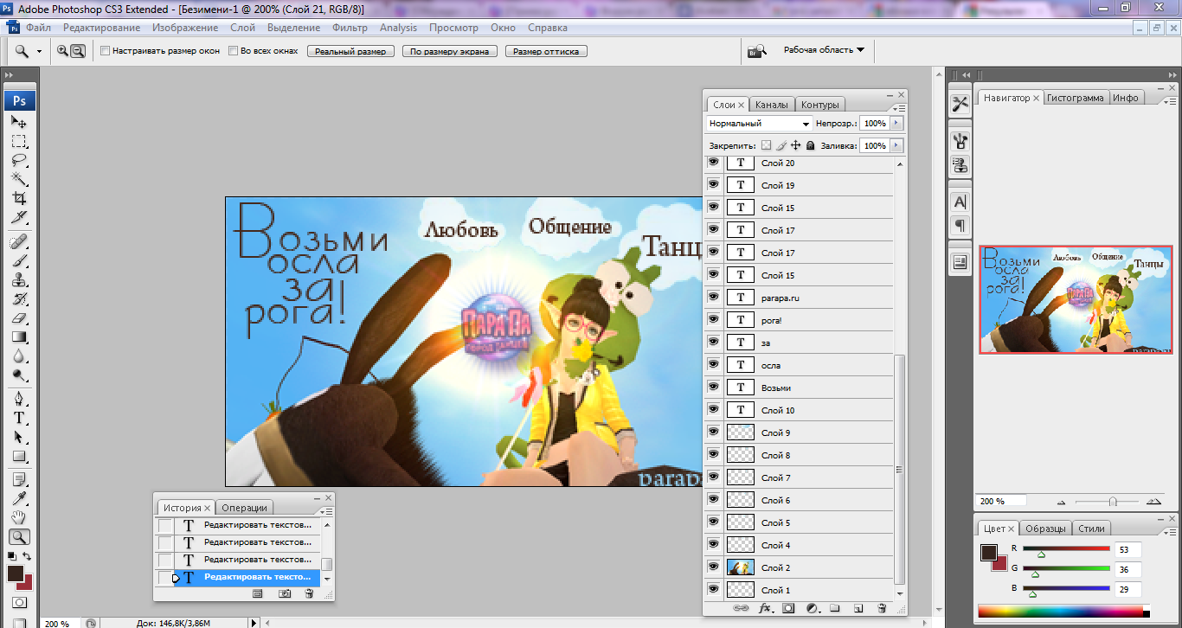Toggle visibility of 'Слой 10' layer
Viewport: 1182px width, 628px height.
point(713,410)
